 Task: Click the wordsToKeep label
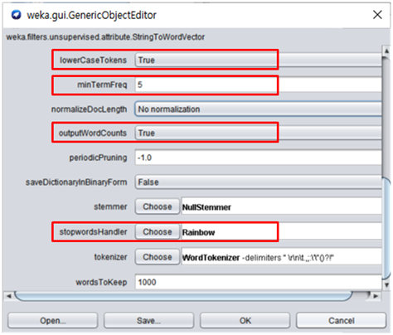pyautogui.click(x=101, y=282)
